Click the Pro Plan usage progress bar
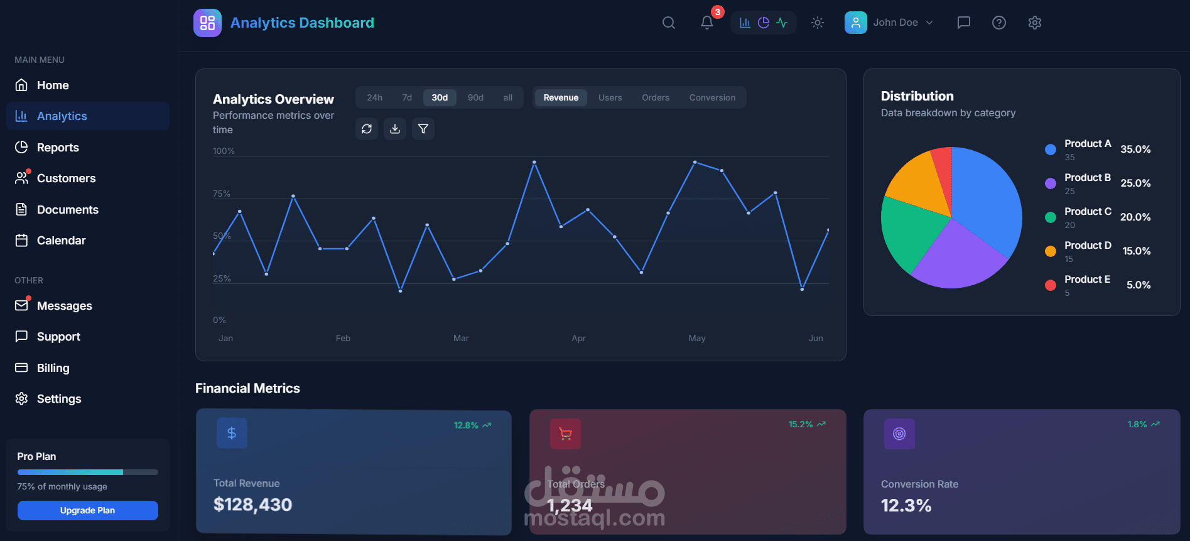Image resolution: width=1190 pixels, height=541 pixels. point(88,472)
